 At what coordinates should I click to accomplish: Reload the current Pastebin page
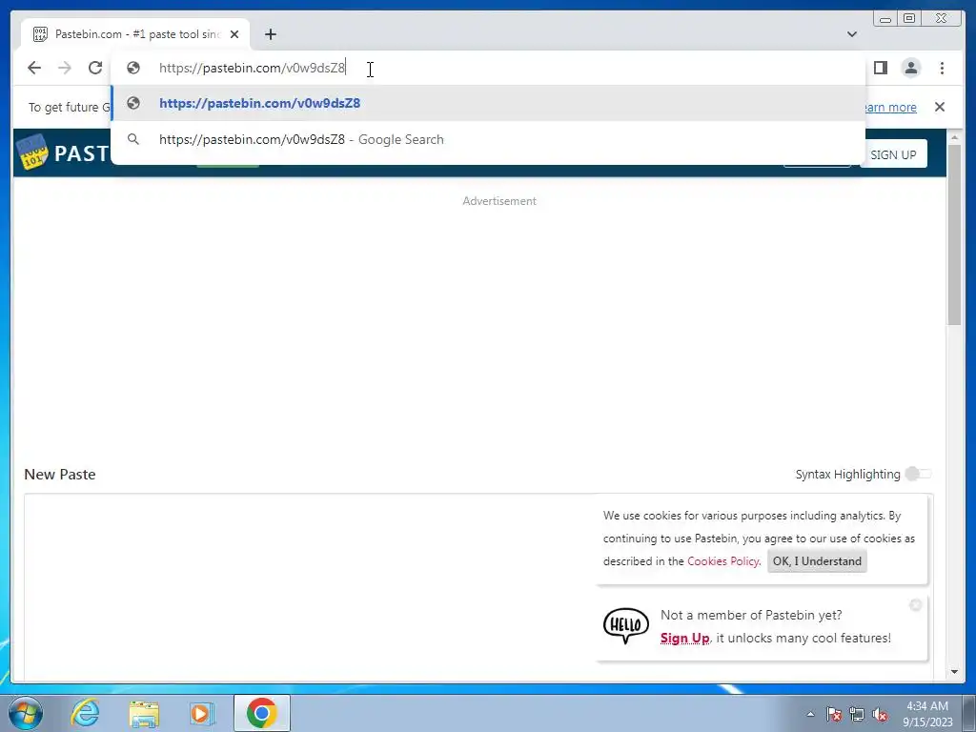(94, 68)
